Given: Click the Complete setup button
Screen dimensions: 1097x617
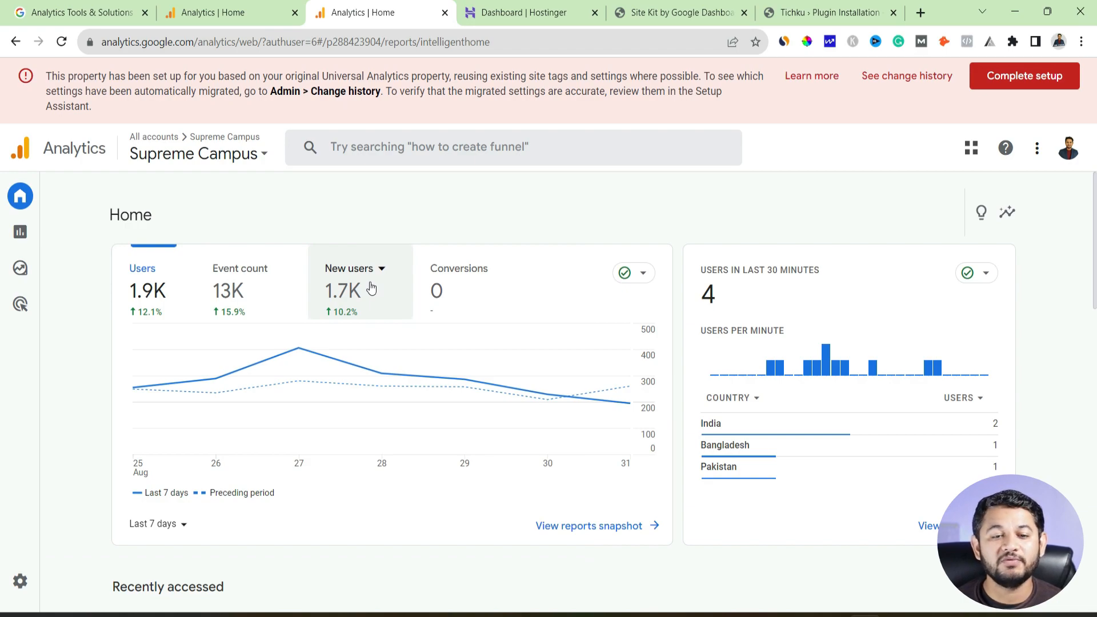Looking at the screenshot, I should pos(1026,75).
